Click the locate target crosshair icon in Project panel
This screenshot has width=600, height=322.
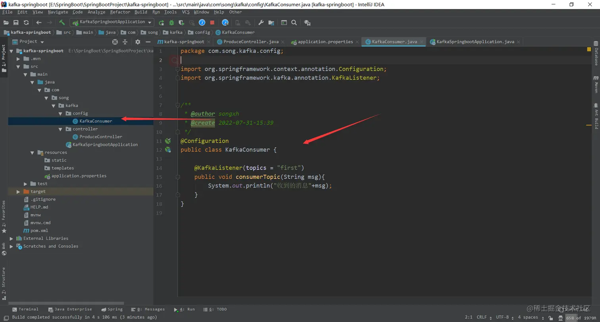pos(115,42)
